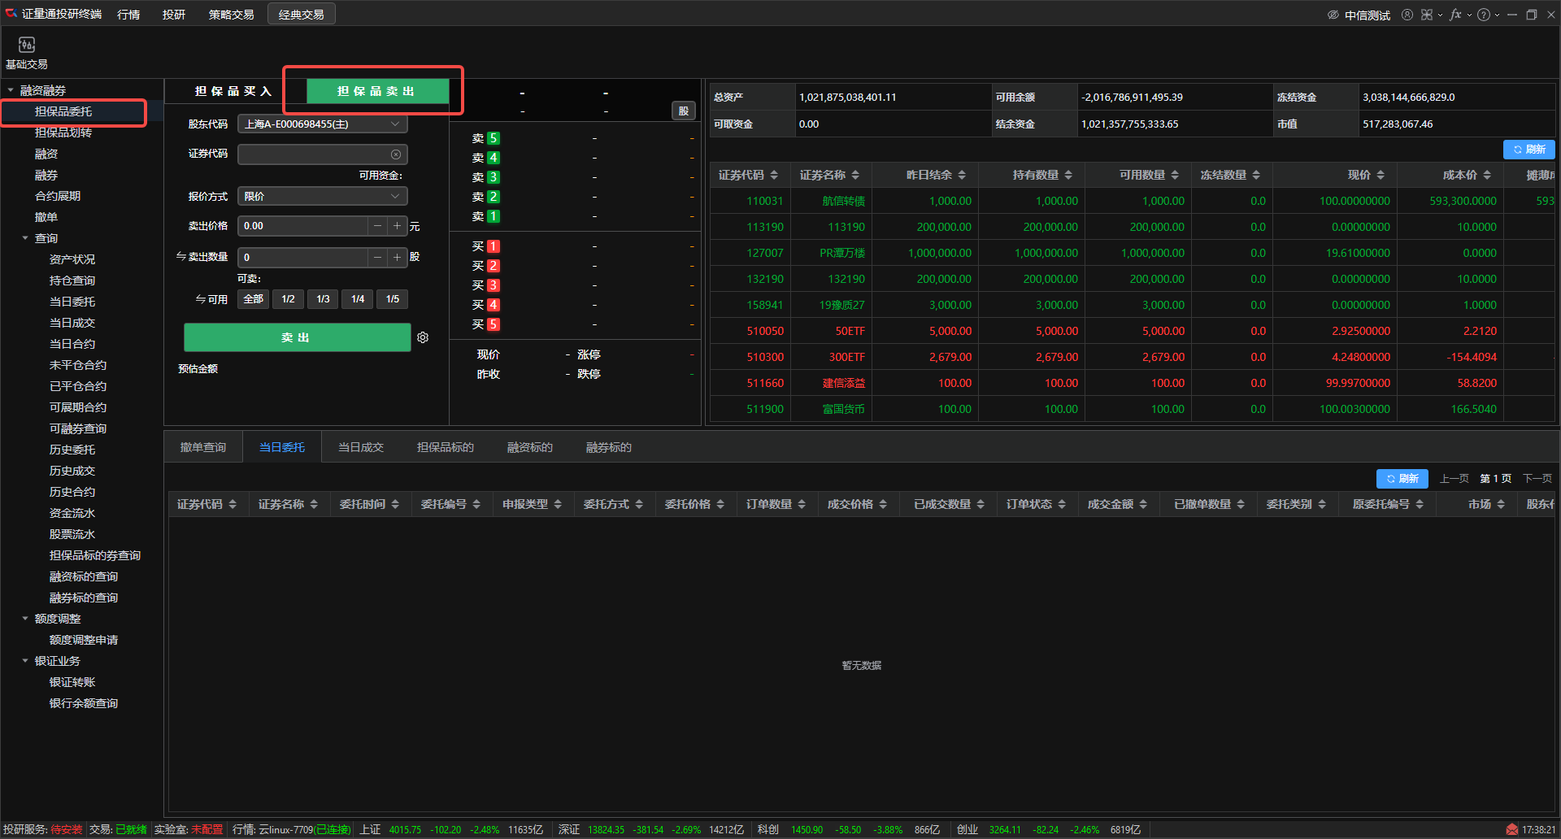Open 银证转账 in the sidebar
1561x839 pixels.
[72, 682]
